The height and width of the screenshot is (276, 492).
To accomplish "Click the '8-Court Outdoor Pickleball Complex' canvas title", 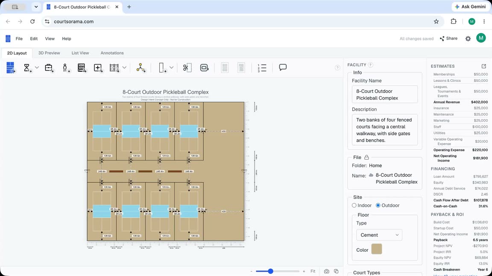I will coord(165,92).
